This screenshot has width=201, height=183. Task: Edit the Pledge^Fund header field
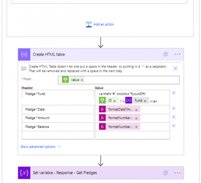pyautogui.click(x=58, y=94)
